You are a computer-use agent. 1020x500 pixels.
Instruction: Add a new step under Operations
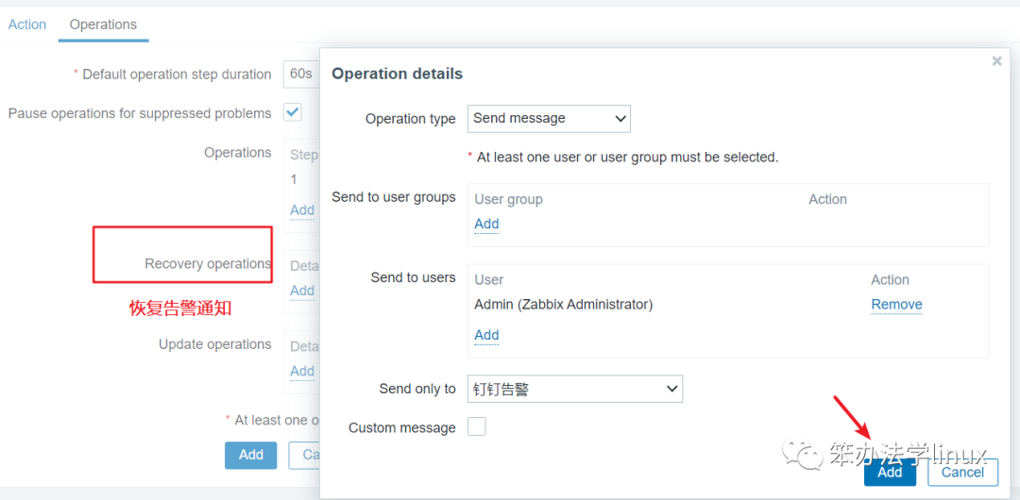302,210
